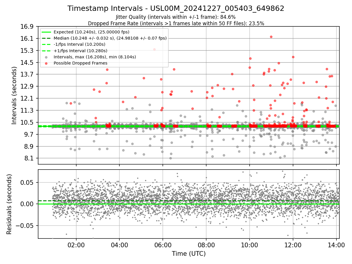Select legend entry '-1/fps Interval (10.200s)'
This screenshot has width=352, height=264.
[79, 44]
